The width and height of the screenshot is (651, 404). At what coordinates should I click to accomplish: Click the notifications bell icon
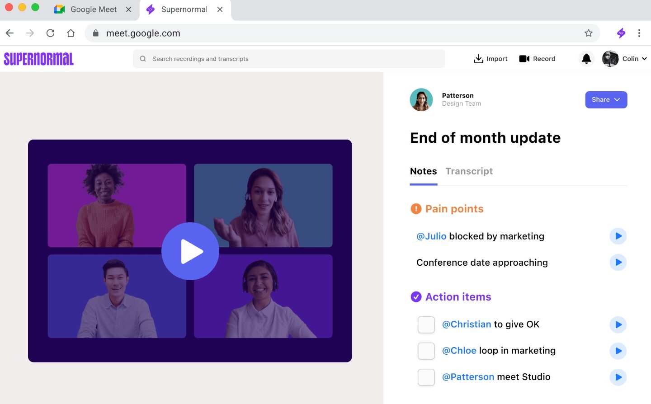pyautogui.click(x=586, y=59)
